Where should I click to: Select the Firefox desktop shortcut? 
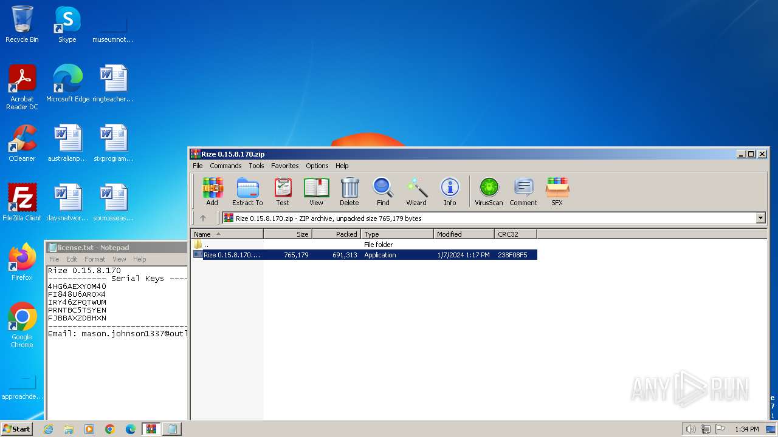pos(22,262)
